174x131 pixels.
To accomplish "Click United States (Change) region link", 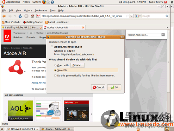I will tap(57, 33).
